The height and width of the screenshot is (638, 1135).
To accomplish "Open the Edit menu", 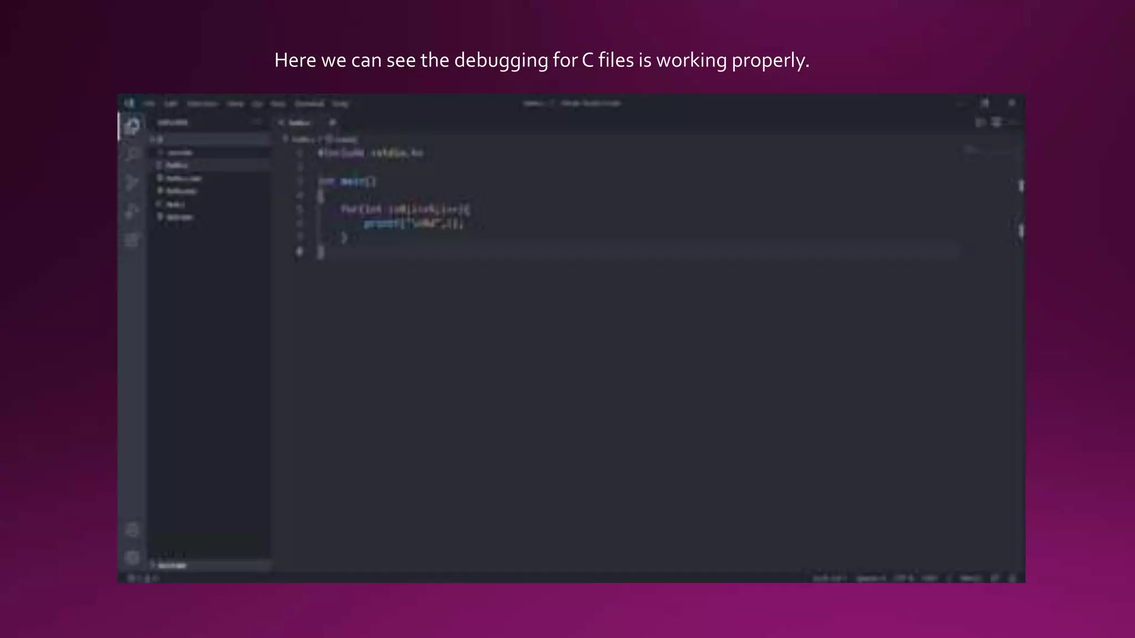I will (171, 104).
